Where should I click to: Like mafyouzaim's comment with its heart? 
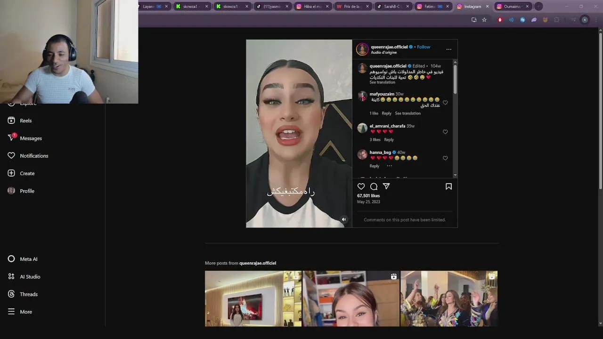[x=445, y=102]
